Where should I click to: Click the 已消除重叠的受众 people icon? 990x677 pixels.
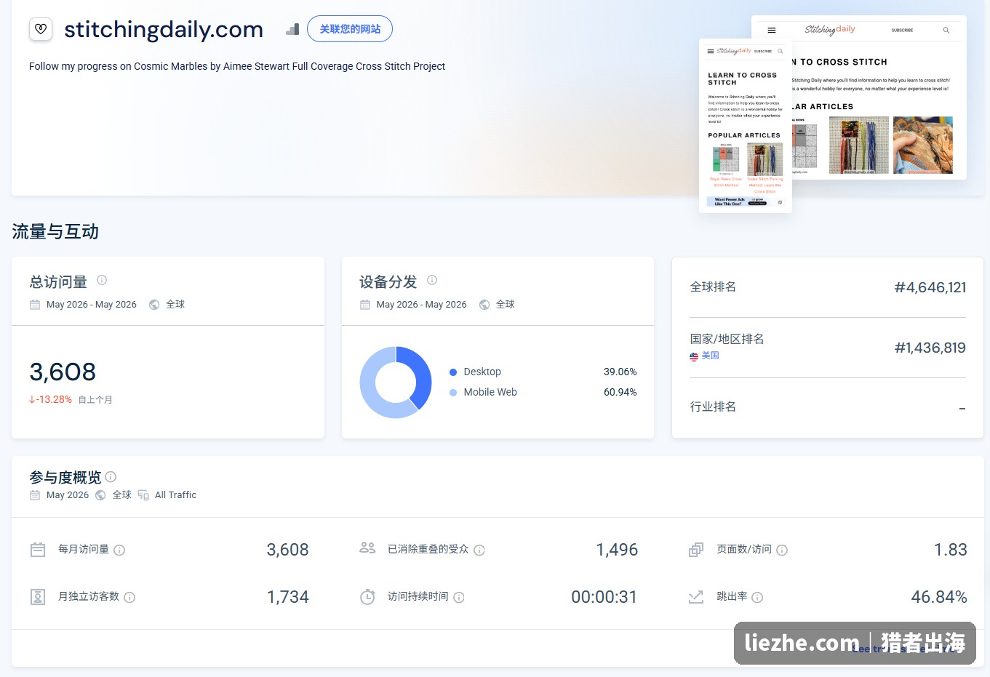point(367,548)
